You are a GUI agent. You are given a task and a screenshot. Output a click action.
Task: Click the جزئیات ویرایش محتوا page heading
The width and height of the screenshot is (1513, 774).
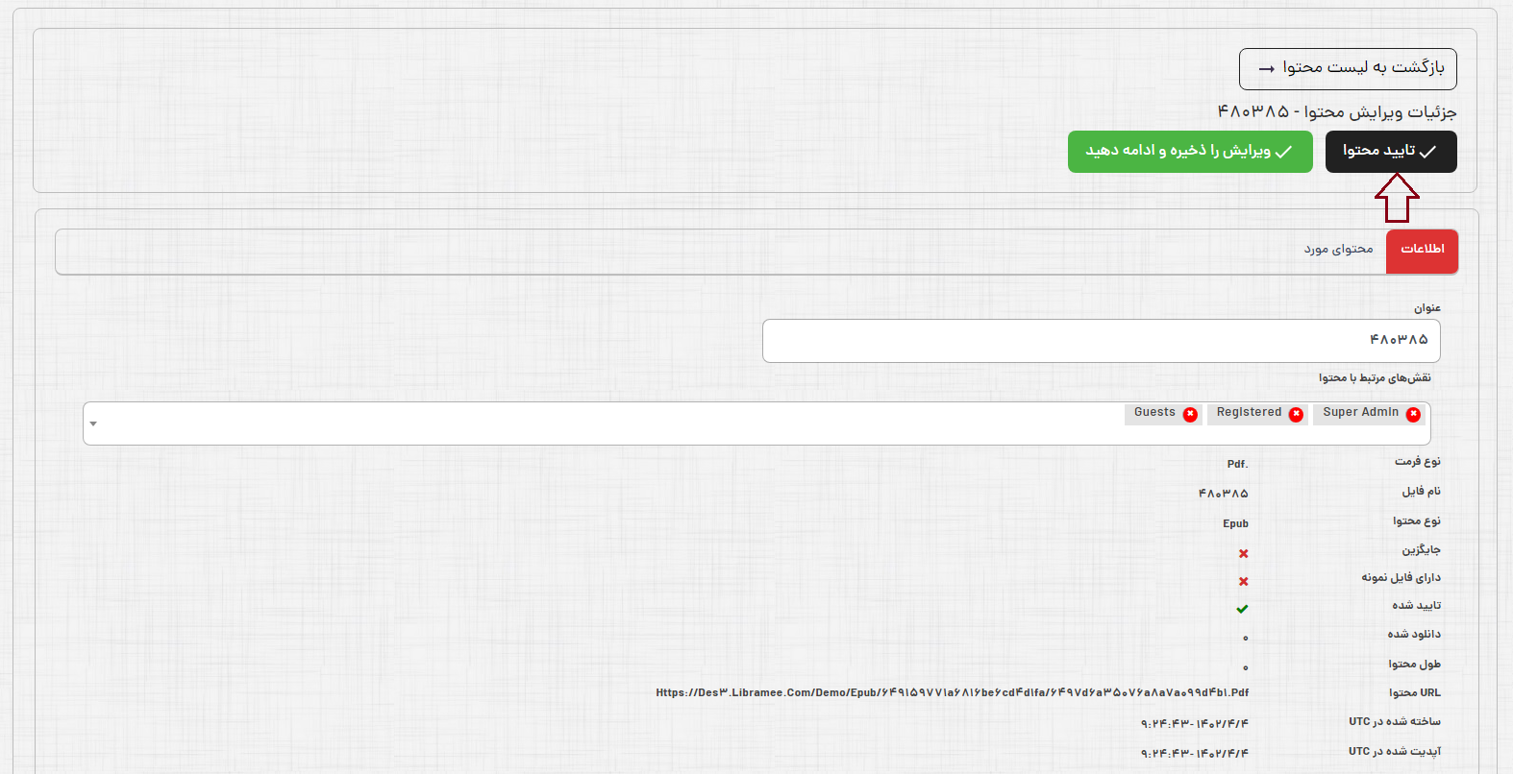click(x=1336, y=112)
